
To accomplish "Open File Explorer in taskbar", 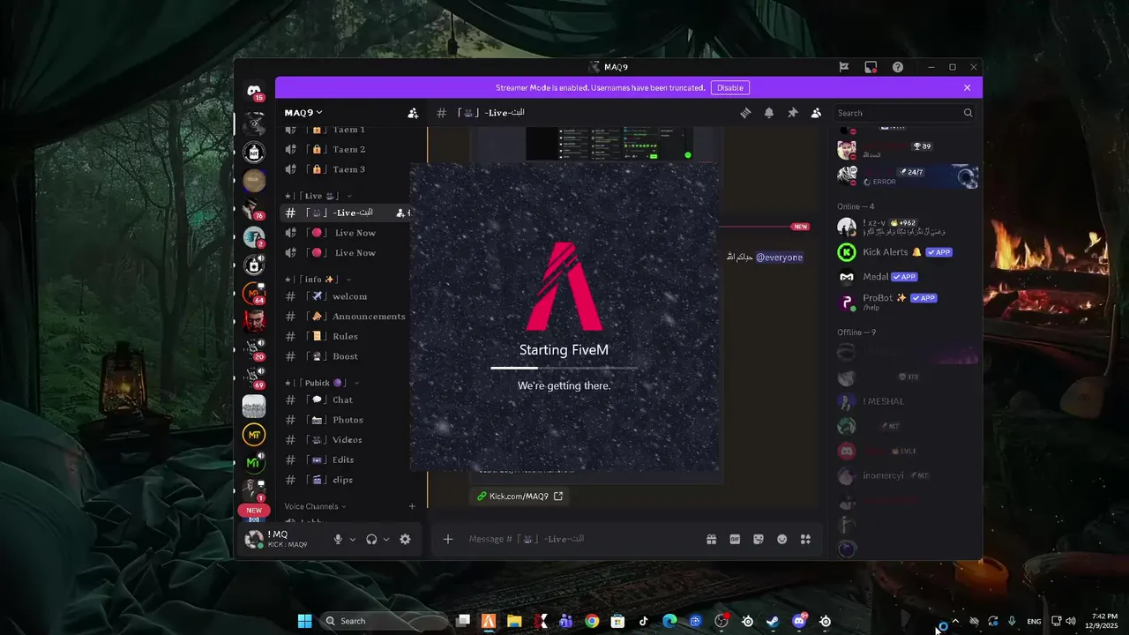I will 514,621.
